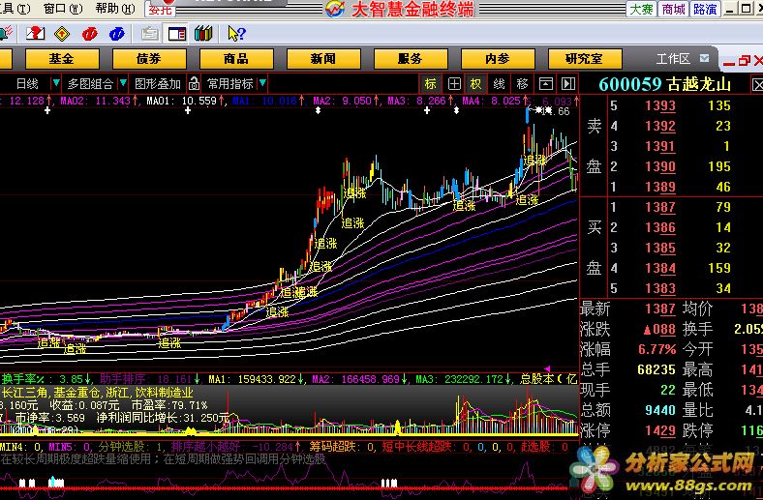Image resolution: width=763 pixels, height=500 pixels.
Task: Toggle the 线 draw line button
Action: coord(499,83)
